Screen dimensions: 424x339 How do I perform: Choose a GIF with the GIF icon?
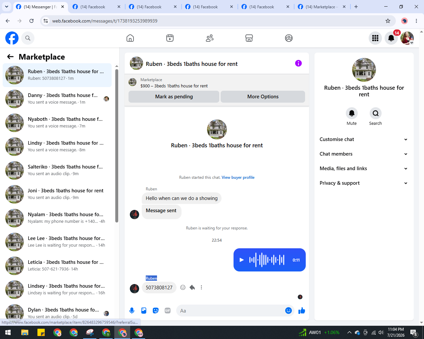tap(168, 311)
